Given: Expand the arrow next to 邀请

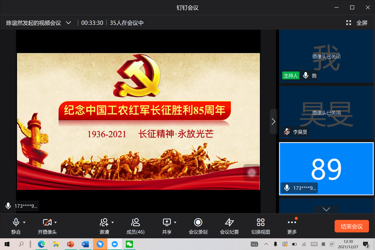Looking at the screenshot, I should pyautogui.click(x=113, y=222).
